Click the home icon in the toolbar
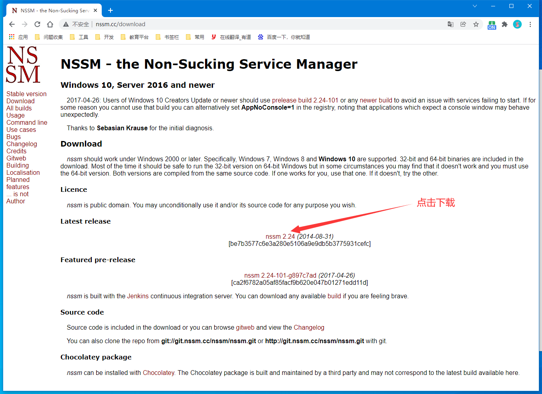The image size is (542, 394). coord(50,24)
